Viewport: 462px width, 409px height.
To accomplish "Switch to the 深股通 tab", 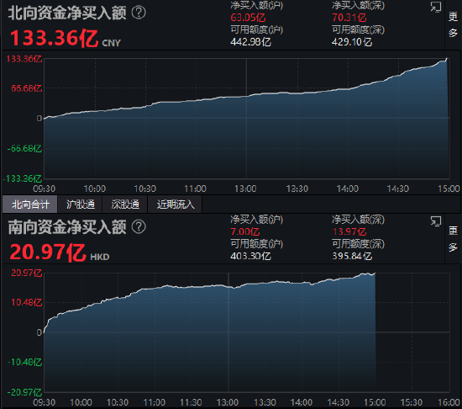I will point(125,204).
